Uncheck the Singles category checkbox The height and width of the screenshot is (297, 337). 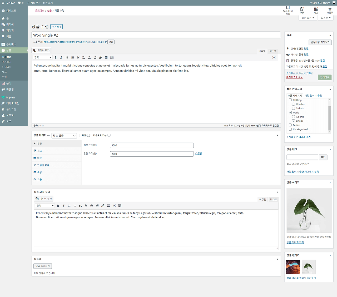293,121
